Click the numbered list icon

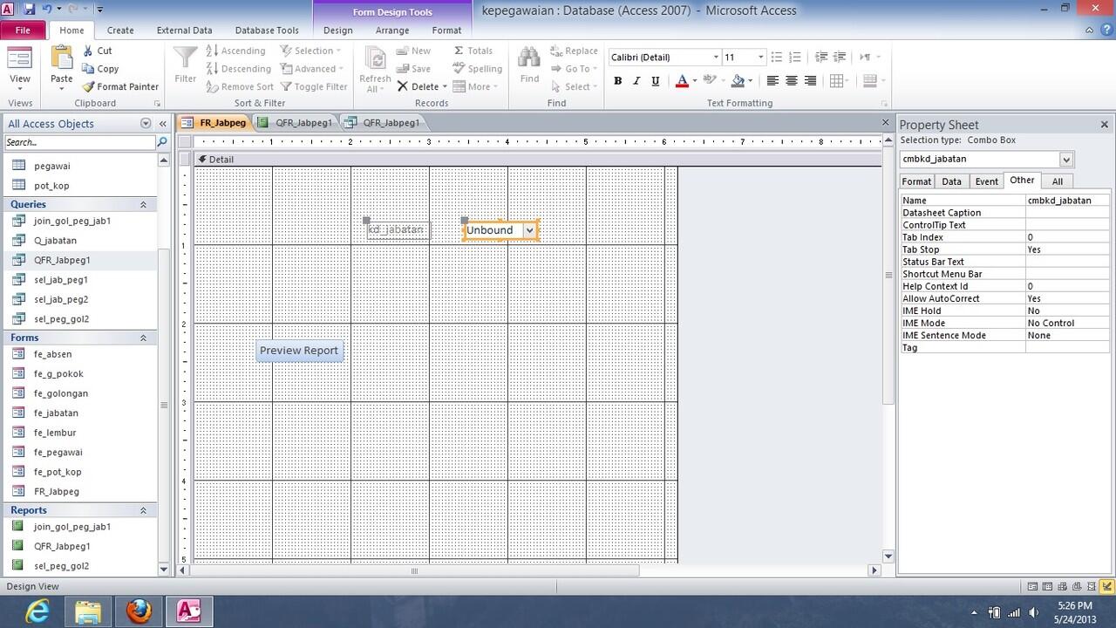[x=793, y=58]
